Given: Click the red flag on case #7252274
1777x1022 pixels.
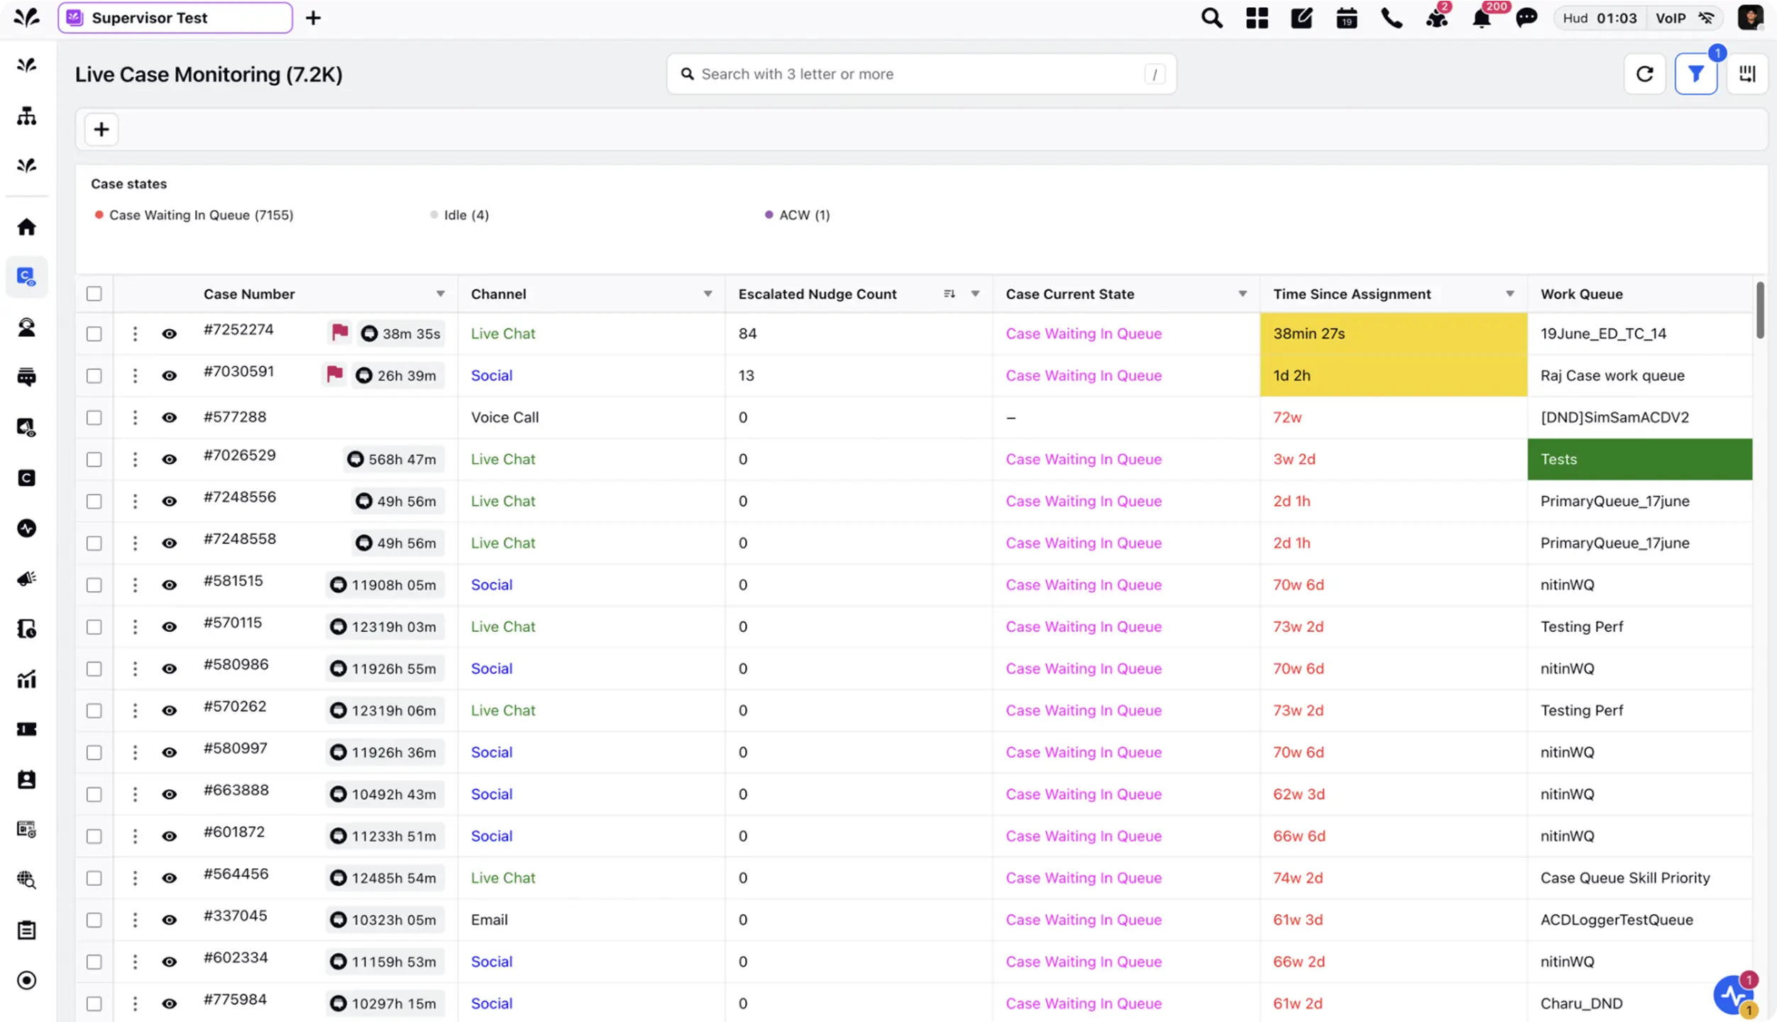Looking at the screenshot, I should pyautogui.click(x=340, y=332).
